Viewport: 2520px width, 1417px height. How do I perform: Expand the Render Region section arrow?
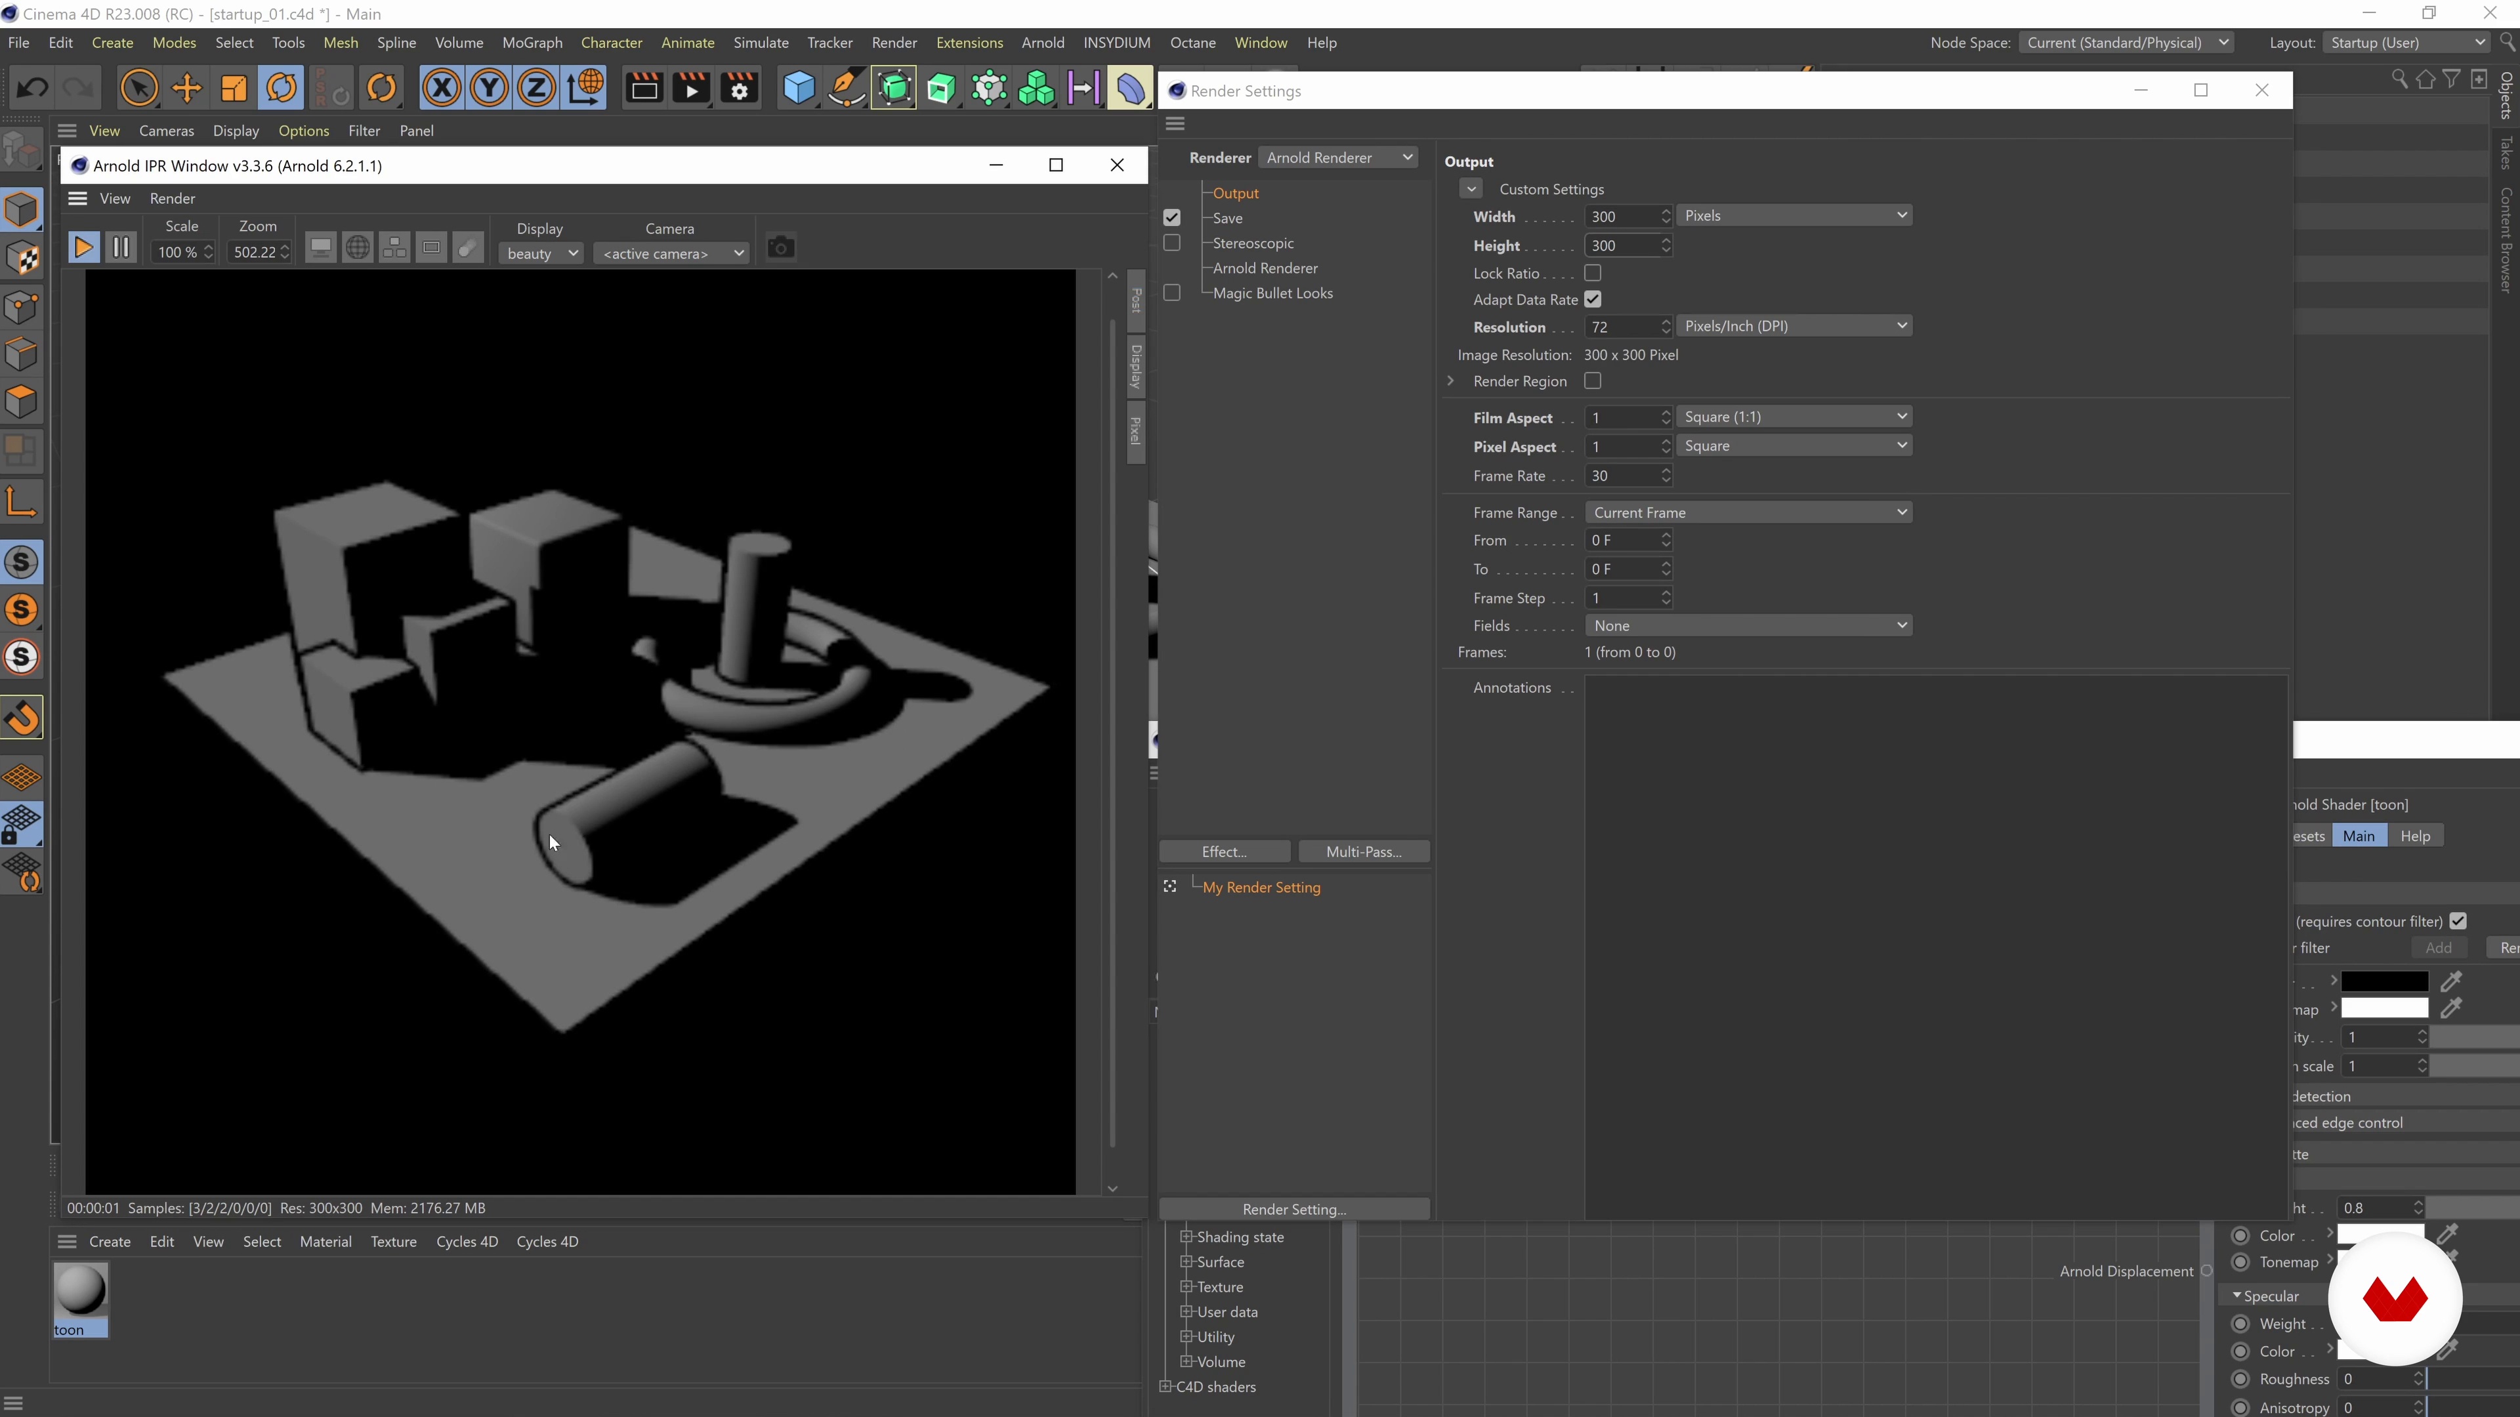[1451, 380]
